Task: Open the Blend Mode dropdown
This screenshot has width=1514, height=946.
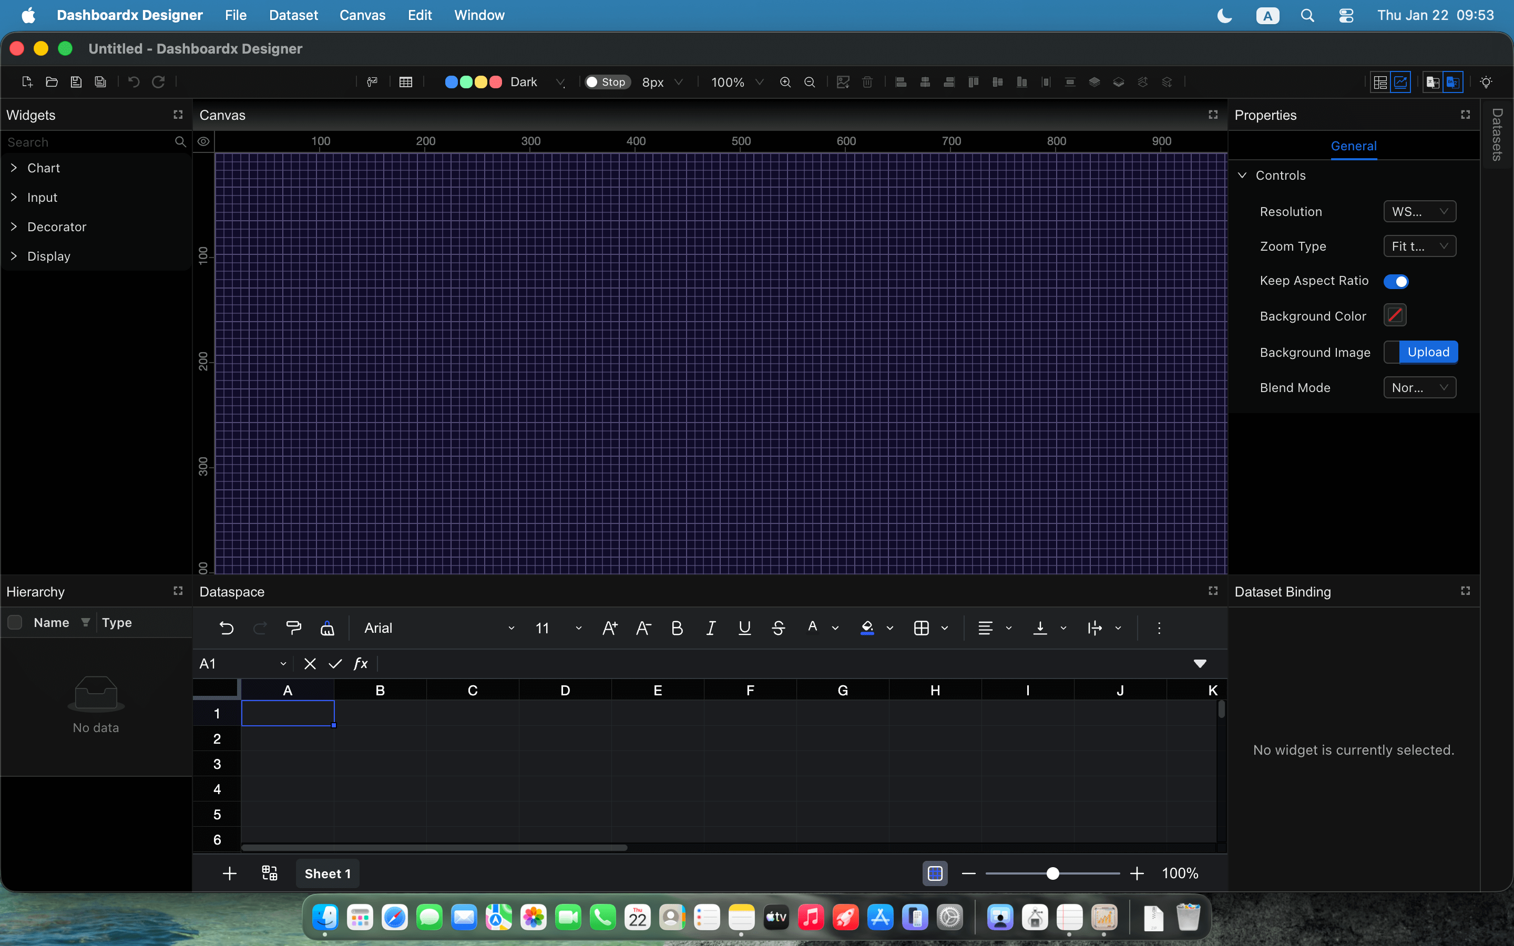Action: click(1419, 387)
